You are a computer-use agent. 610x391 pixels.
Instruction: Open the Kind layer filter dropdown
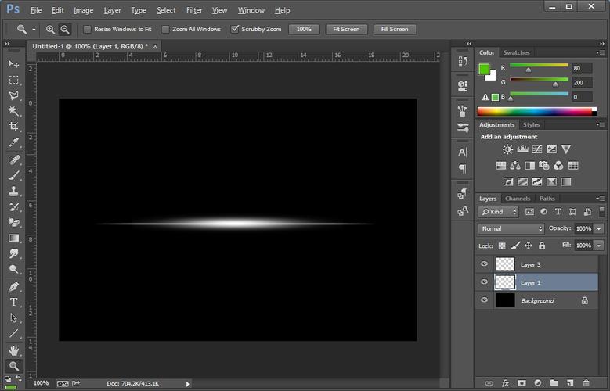(499, 212)
